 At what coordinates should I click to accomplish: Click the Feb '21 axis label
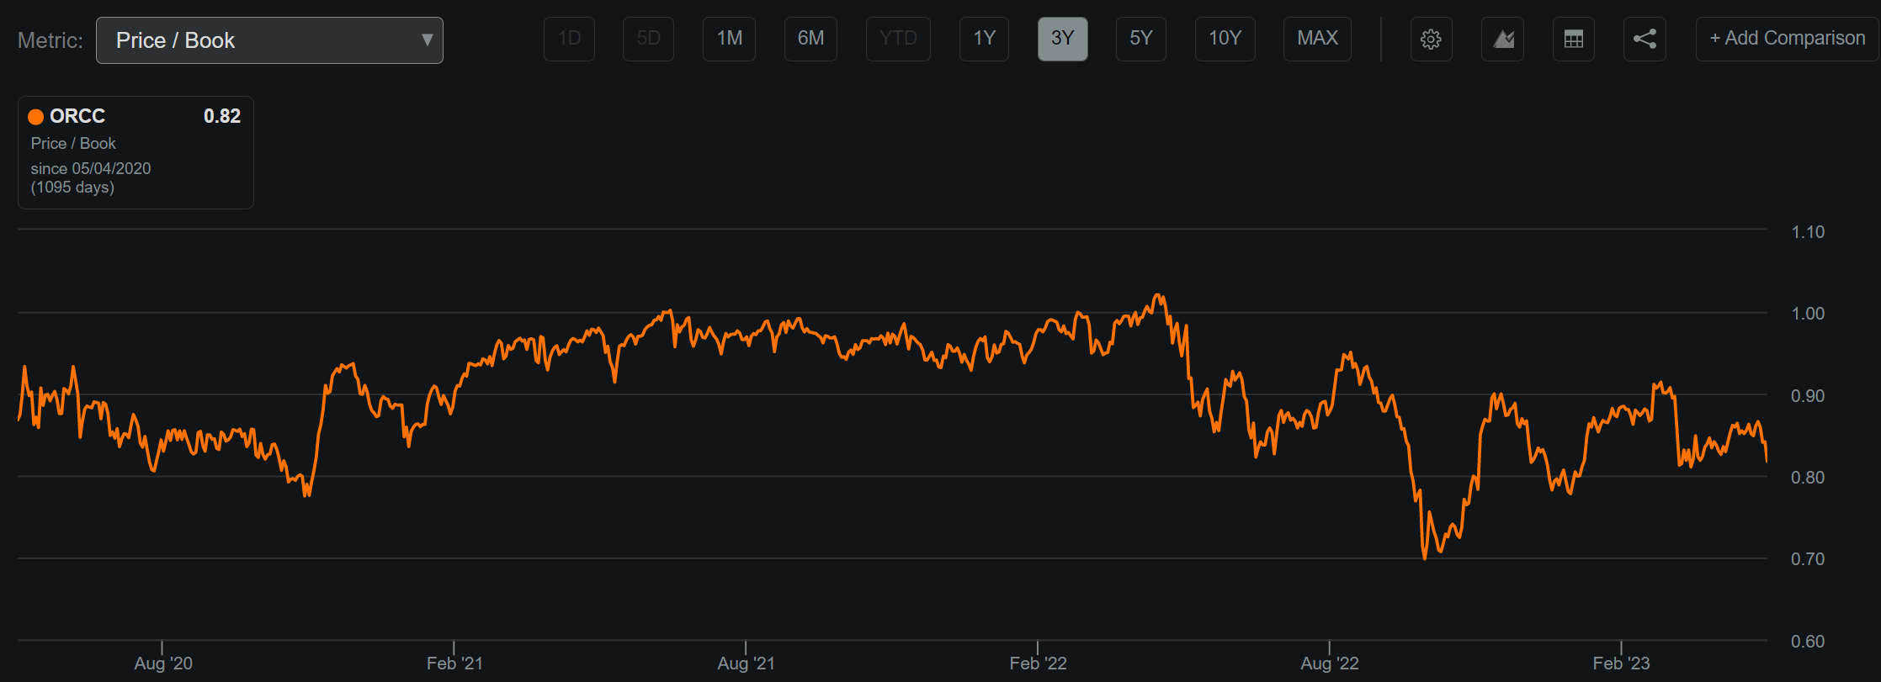[x=454, y=663]
